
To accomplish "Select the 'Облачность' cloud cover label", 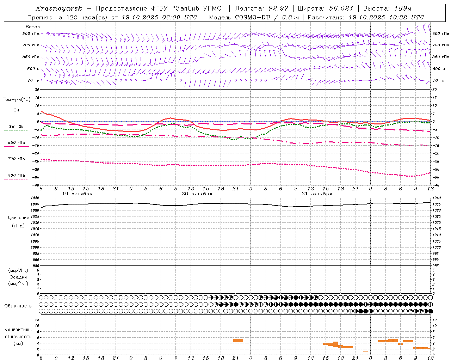I will click(18, 306).
